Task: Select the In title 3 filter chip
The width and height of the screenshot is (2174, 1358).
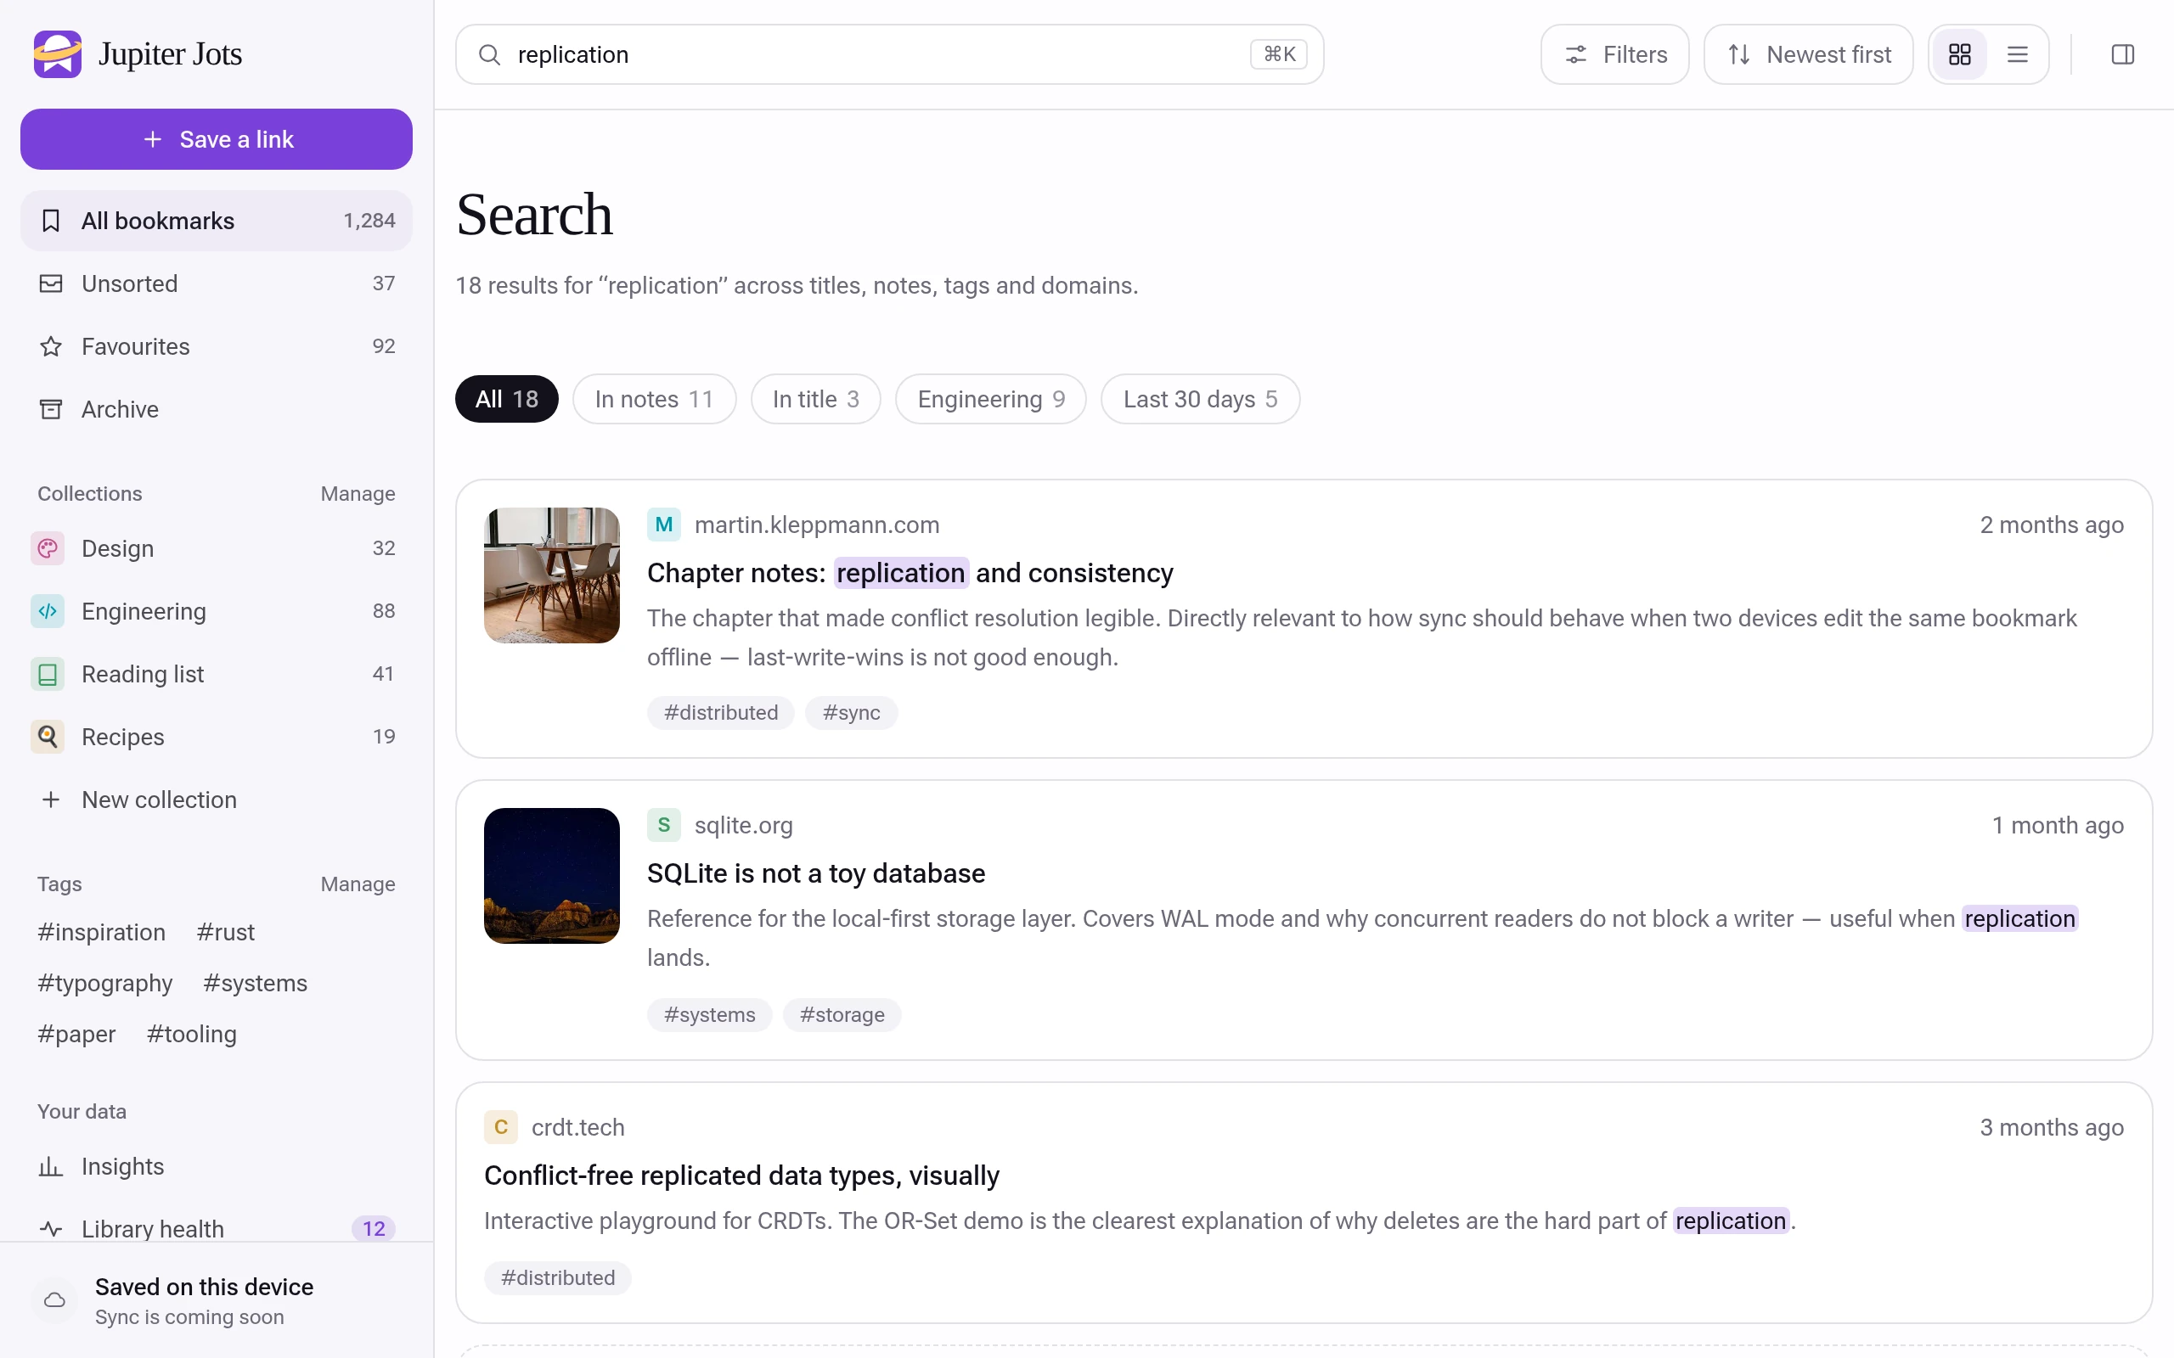Action: pyautogui.click(x=816, y=399)
